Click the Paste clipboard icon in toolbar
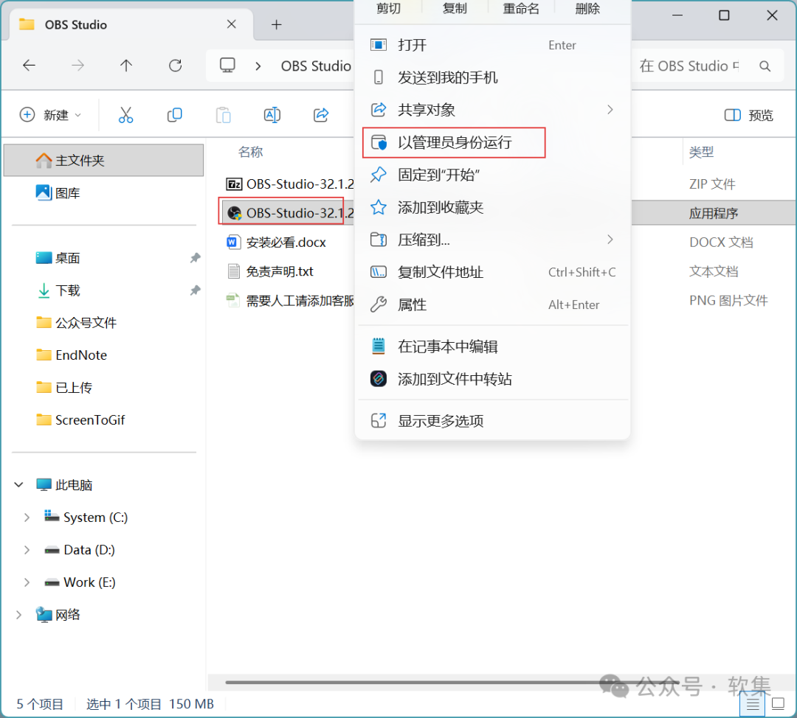 click(x=223, y=115)
